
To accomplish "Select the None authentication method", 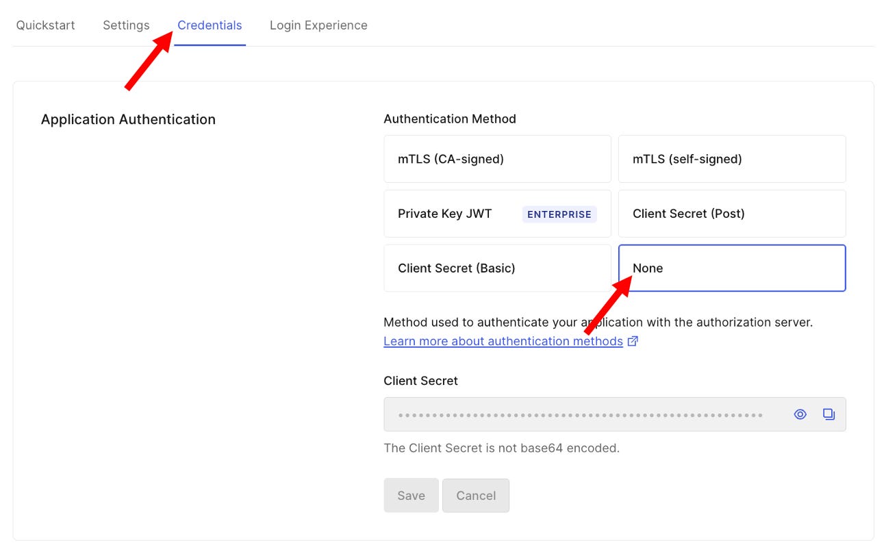I will 732,268.
